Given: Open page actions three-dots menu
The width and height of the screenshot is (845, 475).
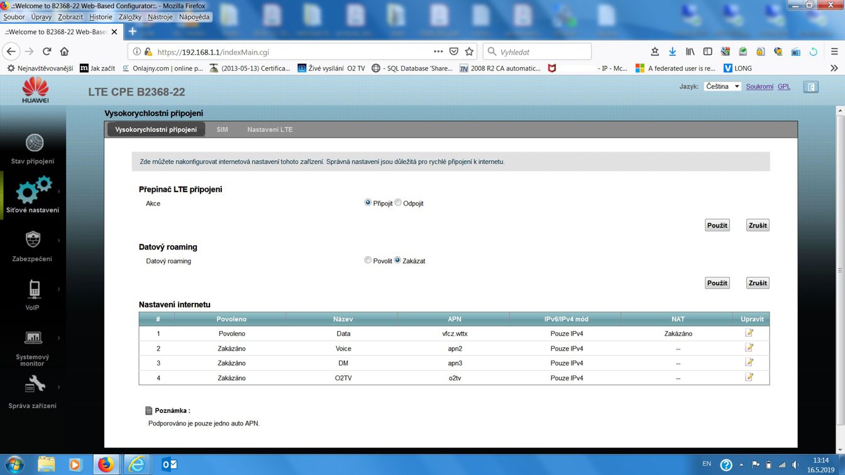Looking at the screenshot, I should point(438,52).
